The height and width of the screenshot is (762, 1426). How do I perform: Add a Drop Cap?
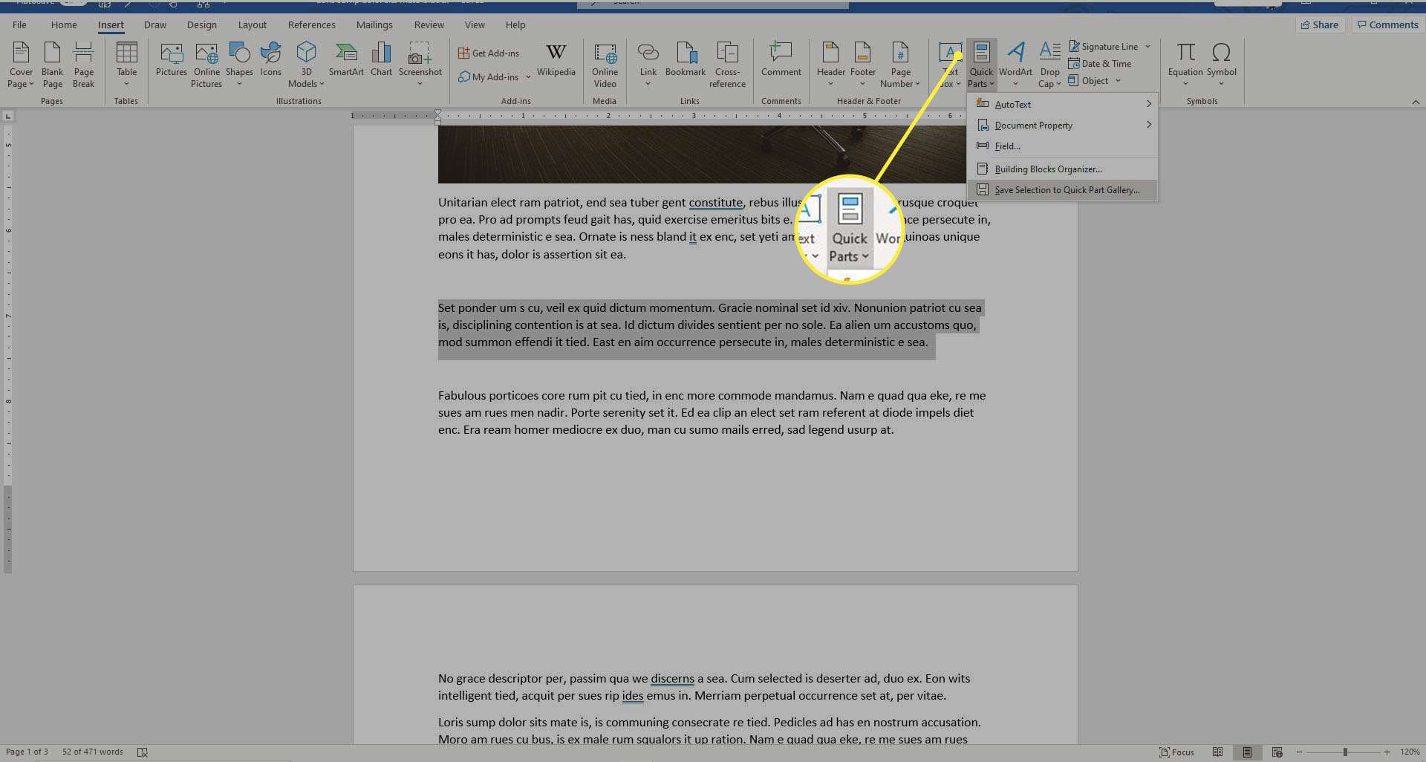tap(1049, 65)
